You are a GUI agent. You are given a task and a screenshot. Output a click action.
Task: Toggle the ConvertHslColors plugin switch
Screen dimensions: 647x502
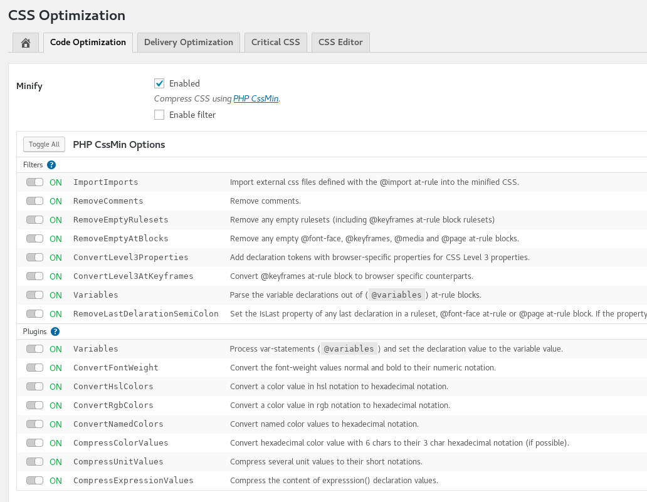coord(34,386)
